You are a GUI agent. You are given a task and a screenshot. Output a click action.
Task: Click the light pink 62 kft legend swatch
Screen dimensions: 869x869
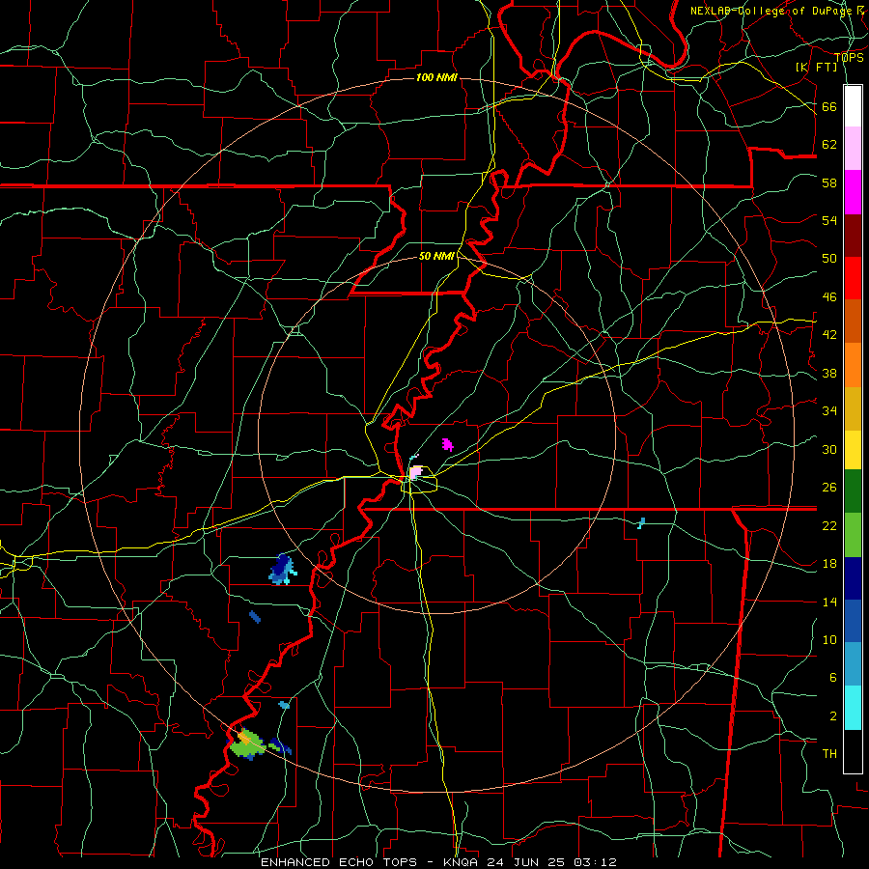853,149
